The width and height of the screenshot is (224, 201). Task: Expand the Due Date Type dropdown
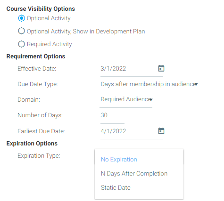pyautogui.click(x=149, y=84)
